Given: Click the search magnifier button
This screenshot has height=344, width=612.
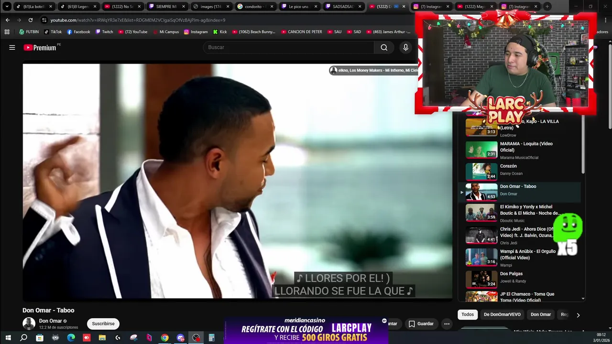Looking at the screenshot, I should [384, 47].
